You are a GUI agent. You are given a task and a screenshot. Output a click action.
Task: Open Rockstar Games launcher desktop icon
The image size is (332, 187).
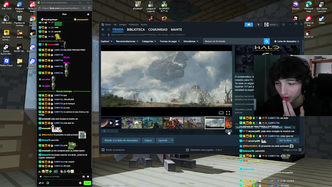pos(6,36)
